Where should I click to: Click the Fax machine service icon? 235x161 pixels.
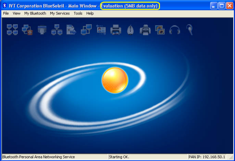click(x=145, y=30)
